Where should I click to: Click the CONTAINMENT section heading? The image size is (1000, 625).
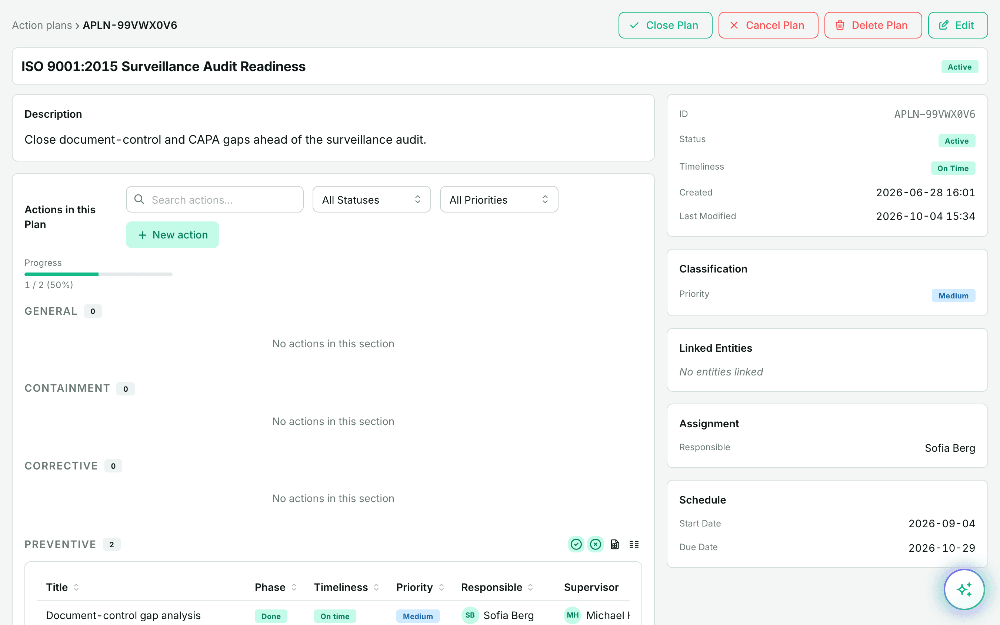[x=67, y=388]
